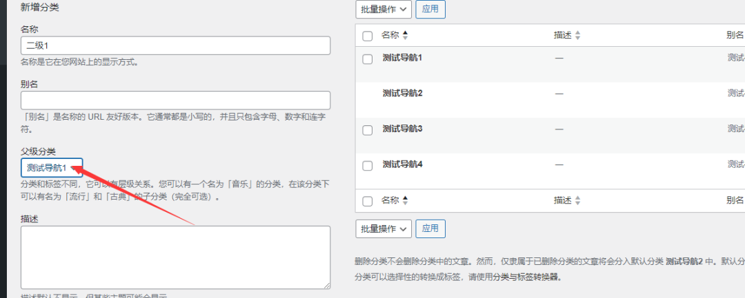Open the 测试导航2 category link in table

[402, 93]
